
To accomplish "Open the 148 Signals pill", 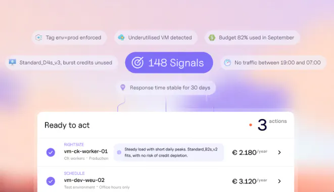I will 169,62.
